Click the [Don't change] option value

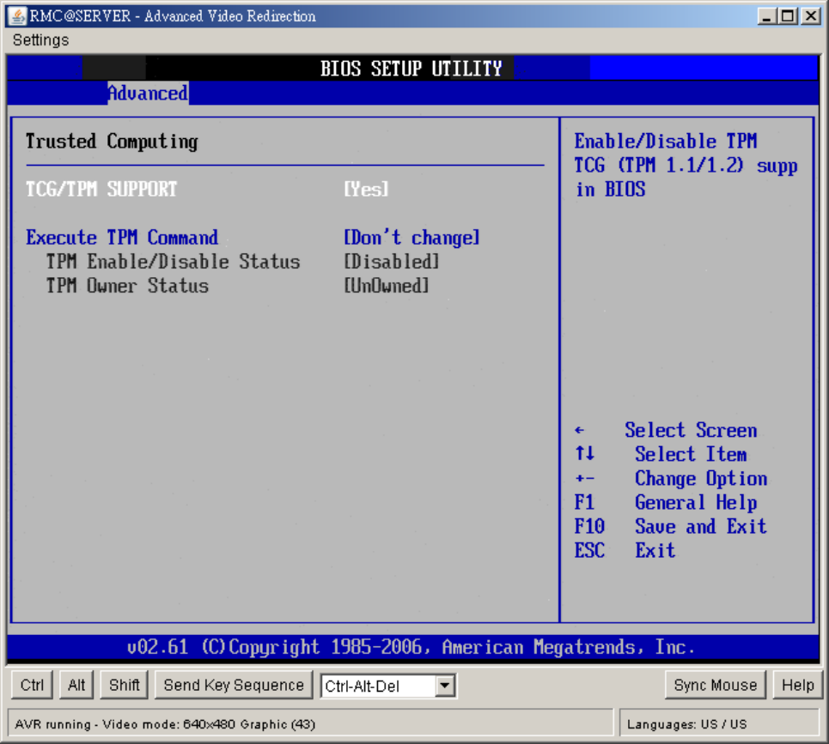[411, 238]
